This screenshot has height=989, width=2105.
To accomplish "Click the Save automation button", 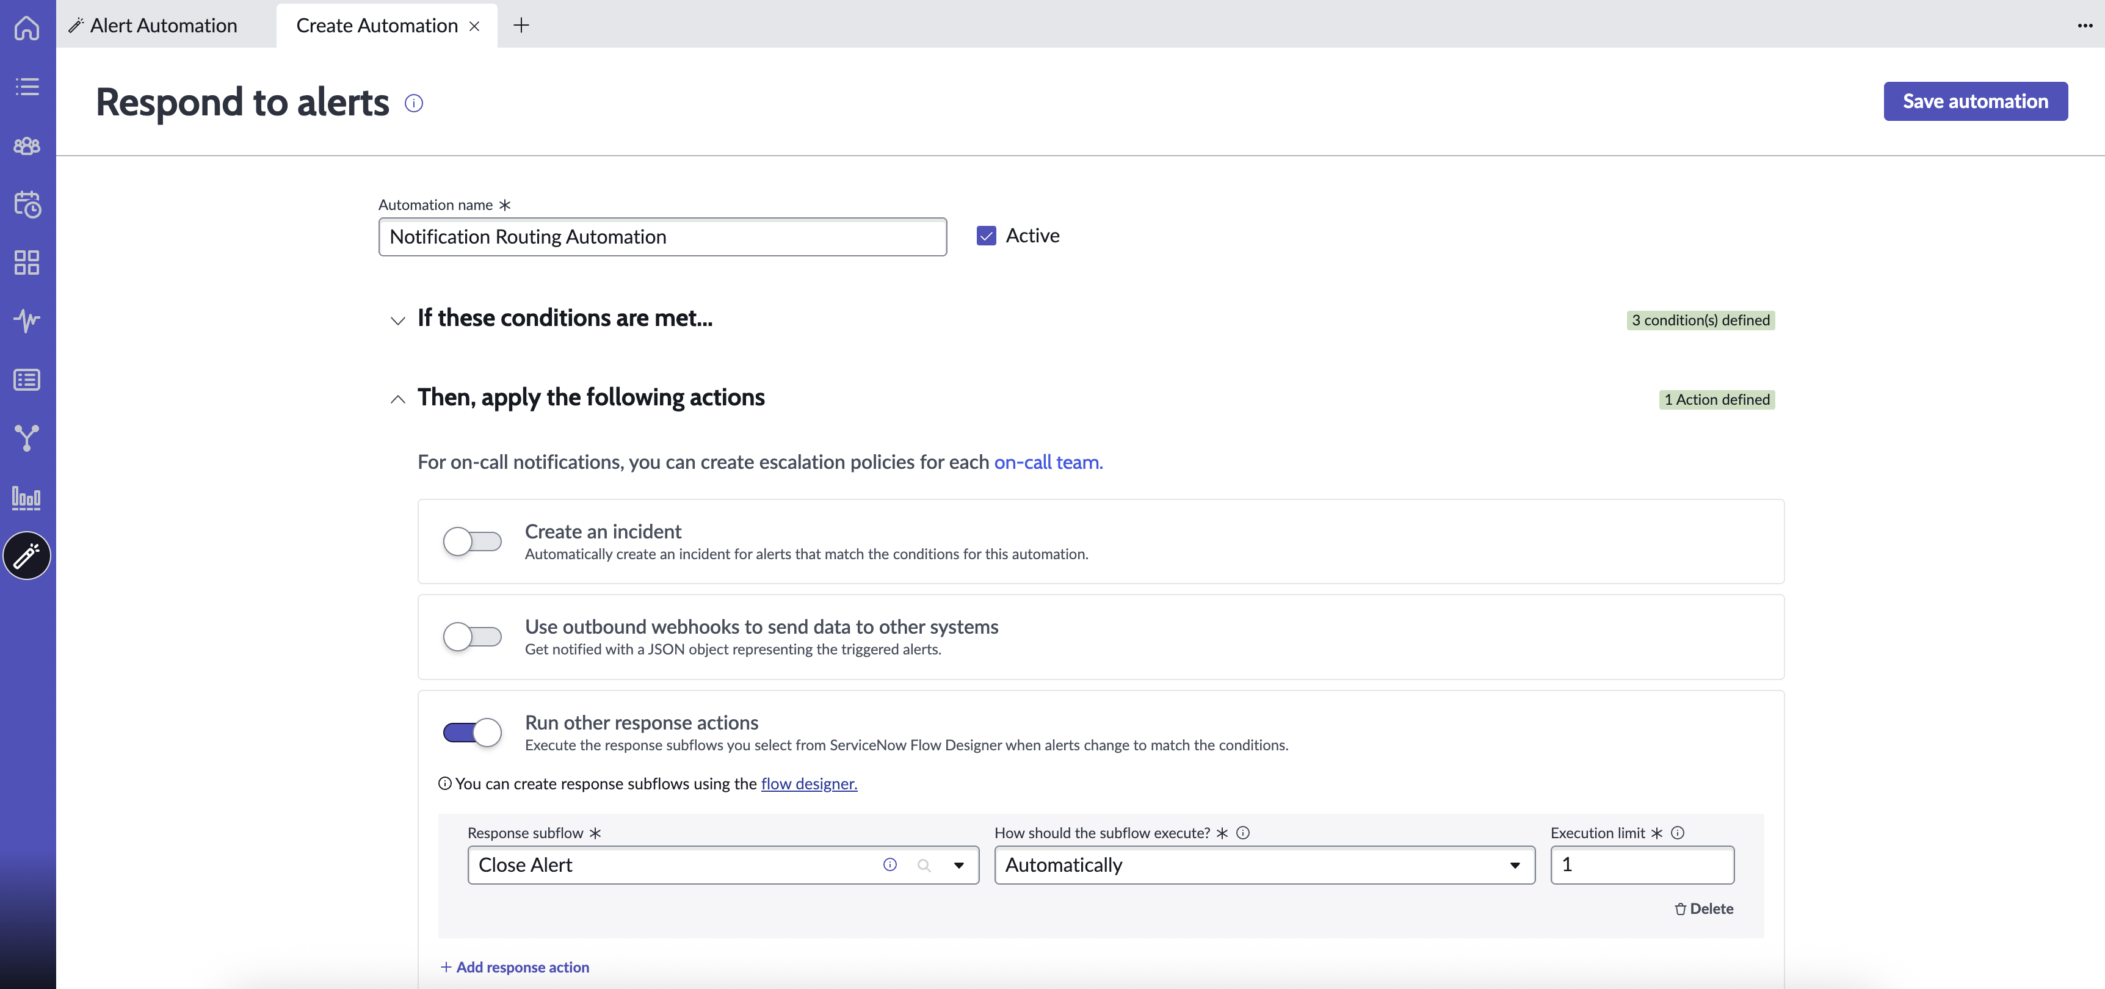I will point(1975,101).
